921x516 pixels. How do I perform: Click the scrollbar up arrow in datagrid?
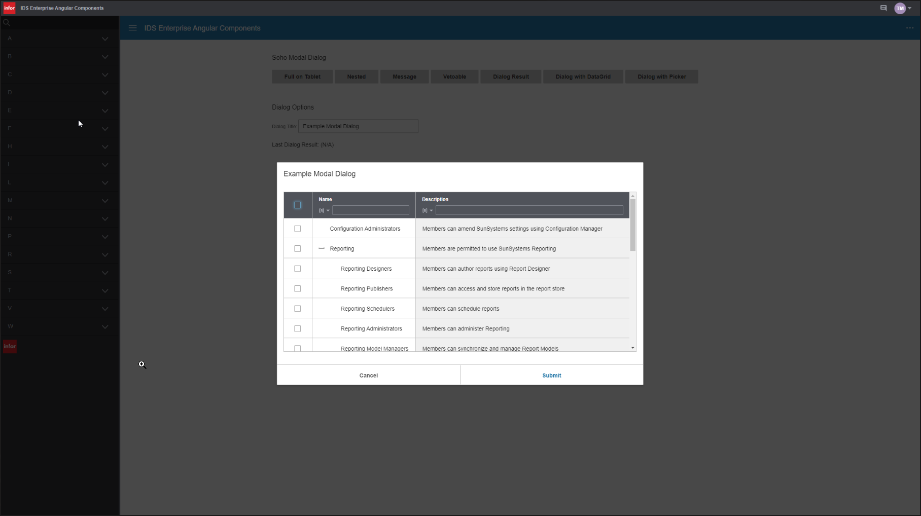click(633, 196)
